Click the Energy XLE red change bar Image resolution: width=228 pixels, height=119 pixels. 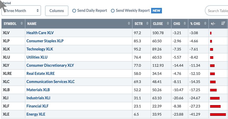pos(218,114)
